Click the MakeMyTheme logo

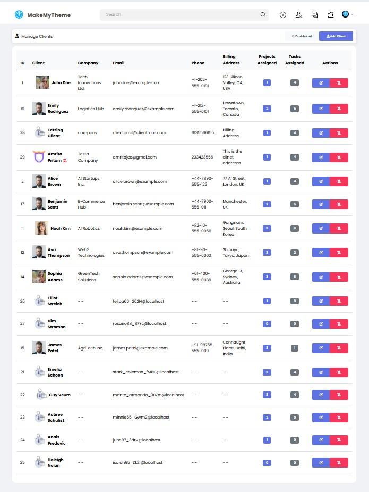[x=42, y=15]
